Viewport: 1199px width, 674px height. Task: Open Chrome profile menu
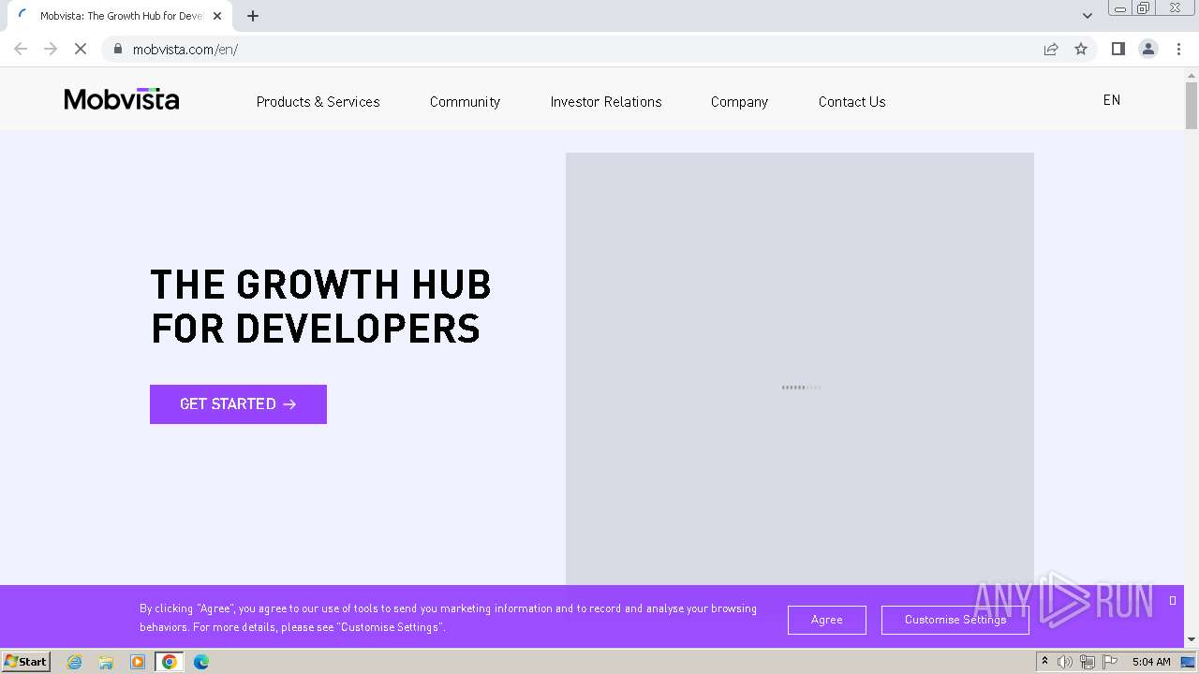(1148, 49)
